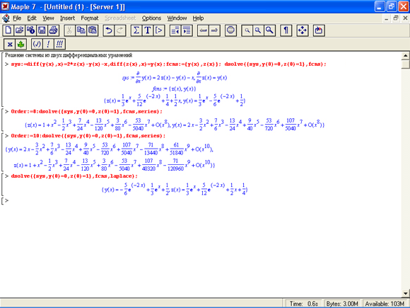Screen dimensions: 410x308
Task: Open the Format menu
Action: coord(90,18)
